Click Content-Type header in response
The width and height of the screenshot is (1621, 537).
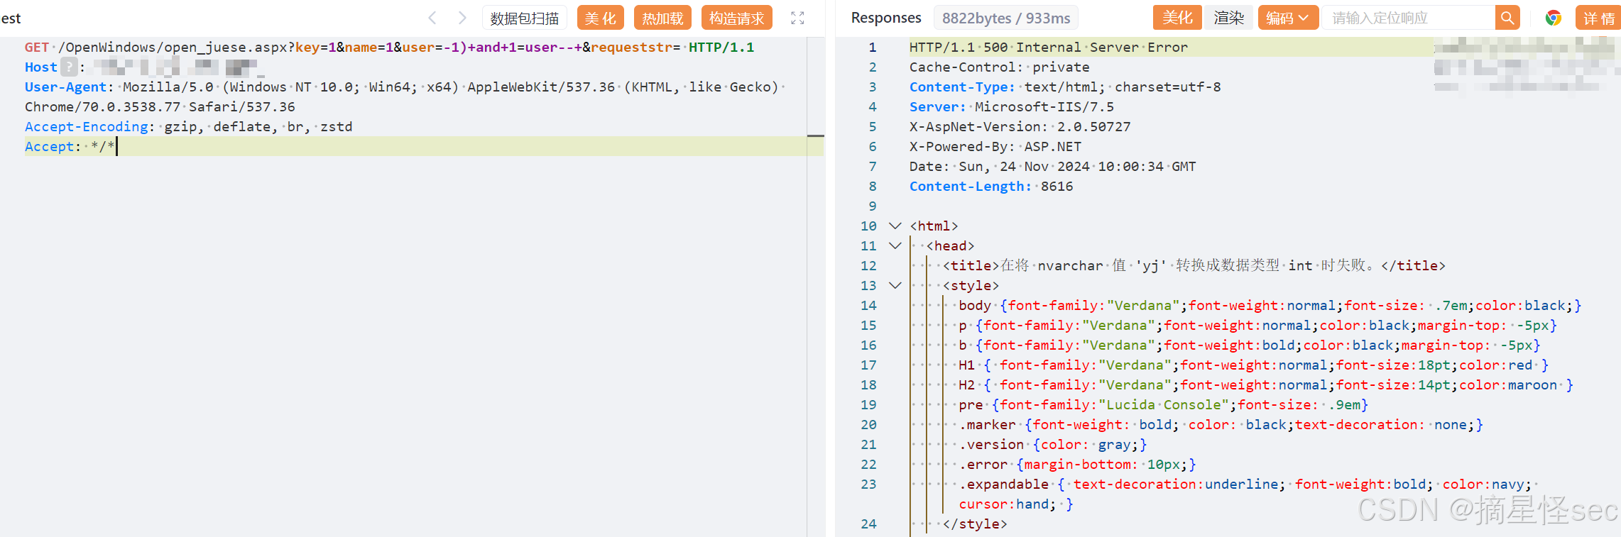pyautogui.click(x=962, y=87)
